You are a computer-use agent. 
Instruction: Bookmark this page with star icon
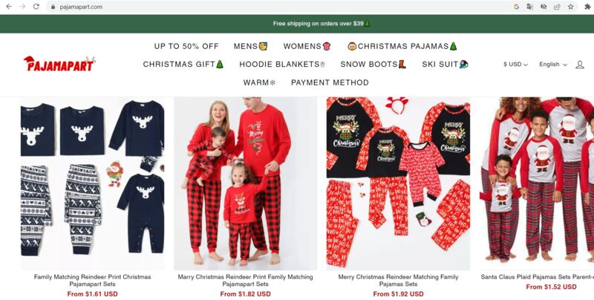coord(570,7)
